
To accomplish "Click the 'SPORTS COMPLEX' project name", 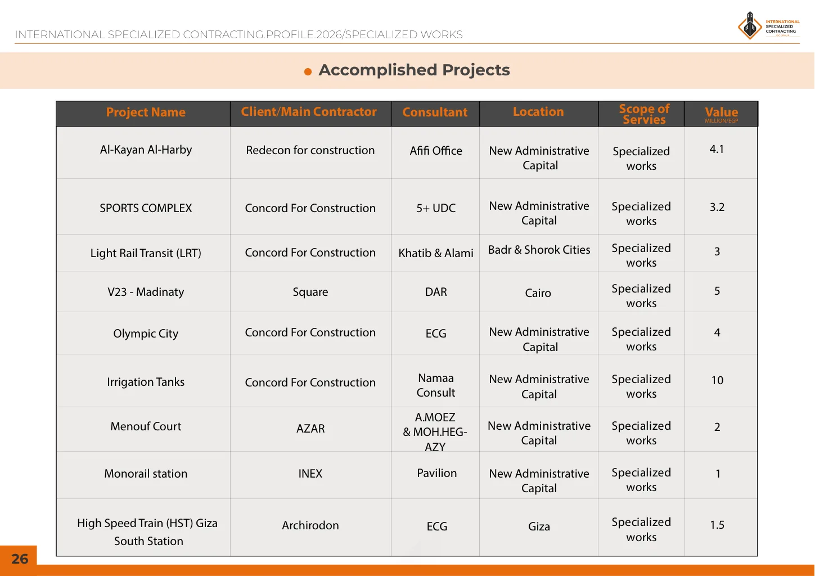I will pyautogui.click(x=146, y=208).
